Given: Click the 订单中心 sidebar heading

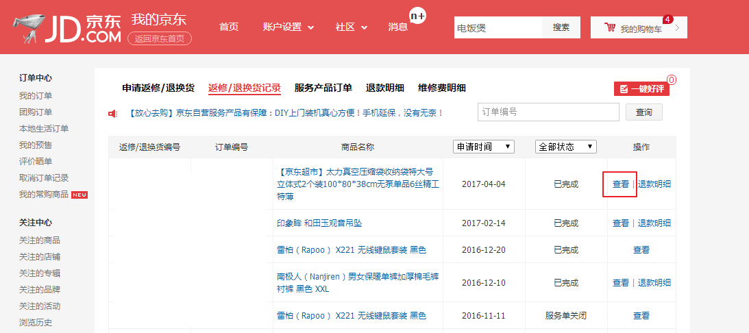Looking at the screenshot, I should click(36, 78).
